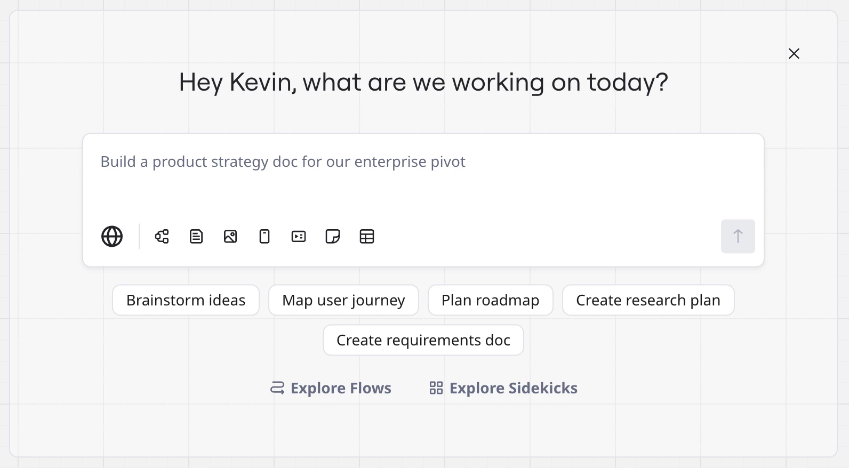Click the grid icon beside Explore Sidekicks
849x468 pixels.
tap(436, 388)
